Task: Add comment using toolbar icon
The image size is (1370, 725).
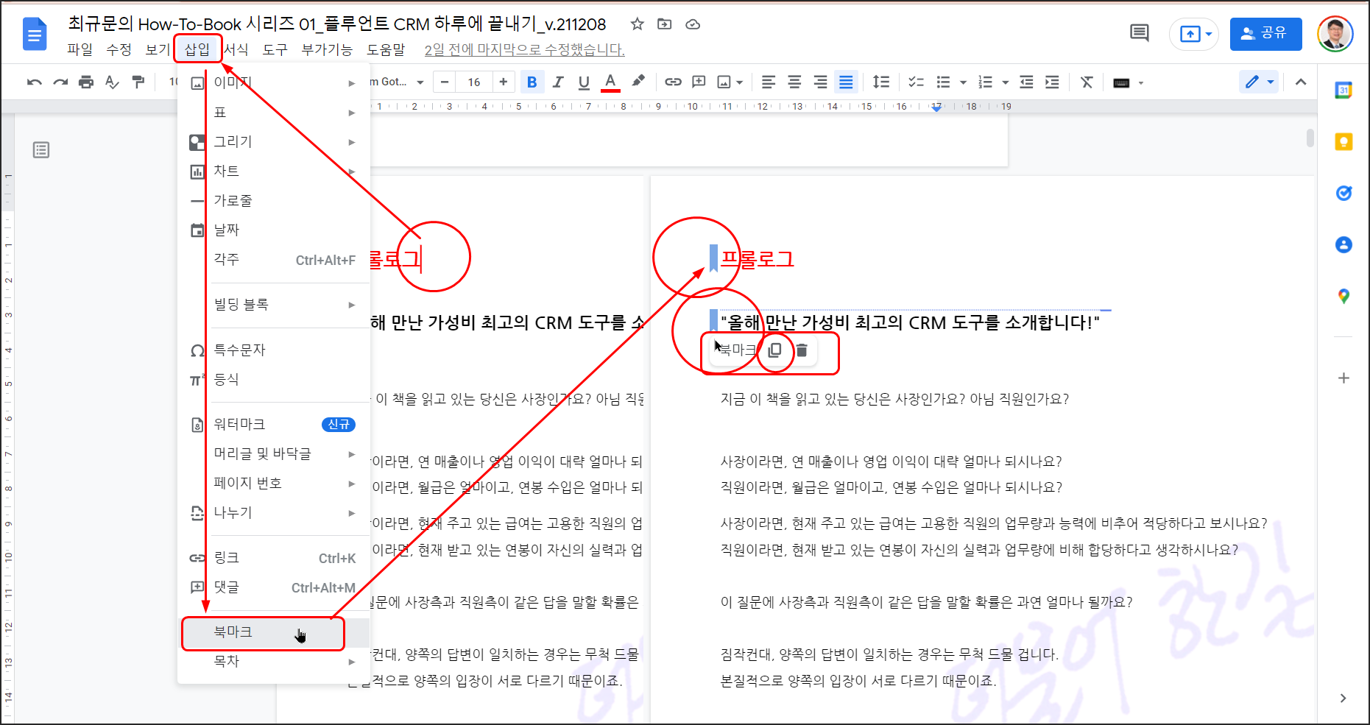Action: pos(699,82)
